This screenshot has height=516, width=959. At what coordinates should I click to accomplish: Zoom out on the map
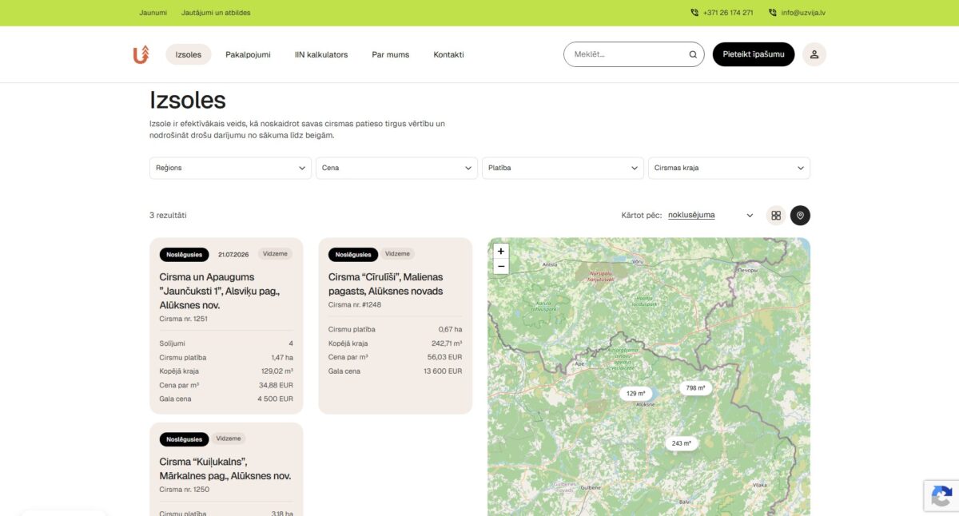click(501, 266)
